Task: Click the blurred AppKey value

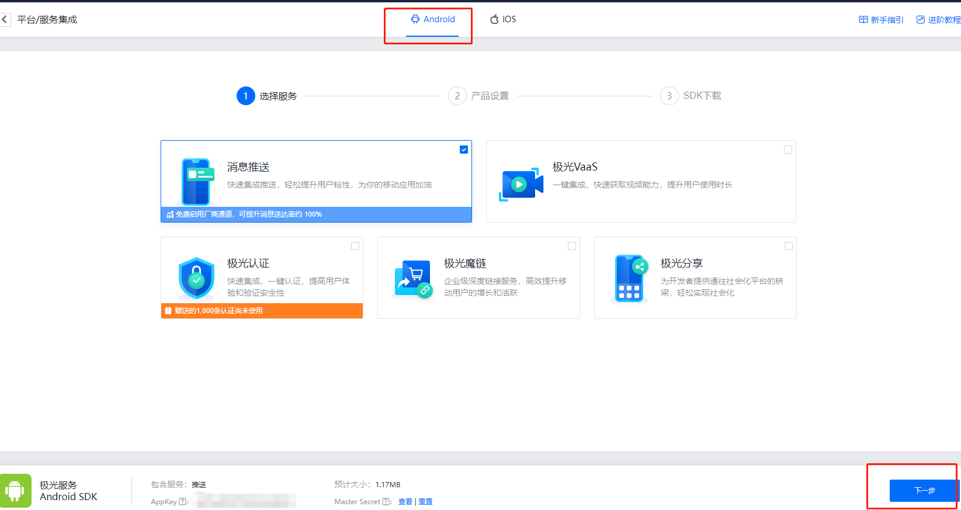Action: point(244,501)
